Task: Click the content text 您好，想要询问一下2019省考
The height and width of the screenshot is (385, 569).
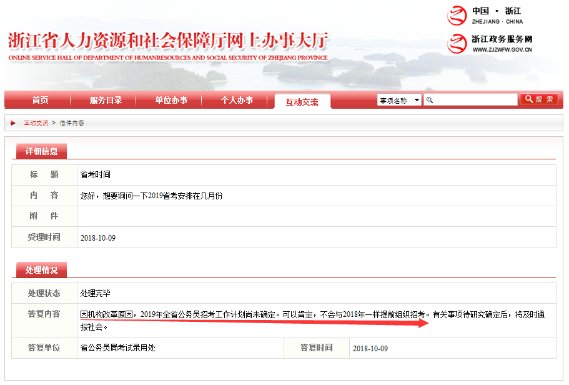Action: [152, 196]
